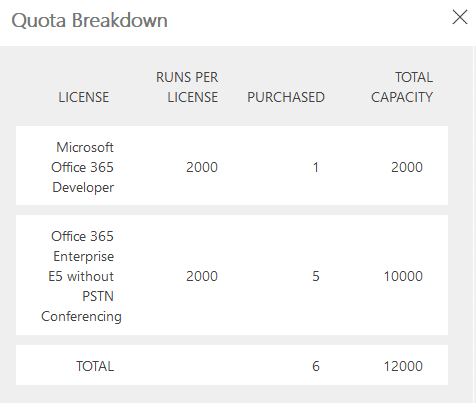Click total purchased count 6
The width and height of the screenshot is (476, 403).
[x=316, y=366]
